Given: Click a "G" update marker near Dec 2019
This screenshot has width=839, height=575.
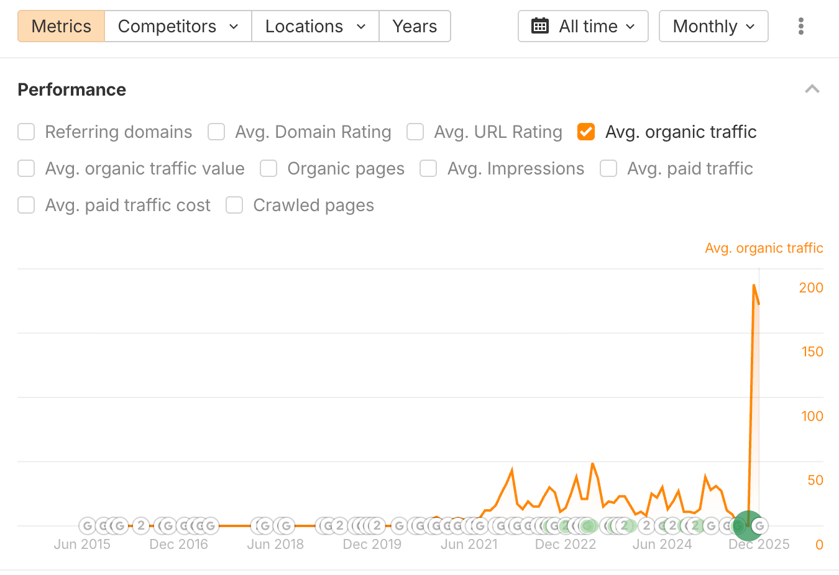Looking at the screenshot, I should [398, 525].
